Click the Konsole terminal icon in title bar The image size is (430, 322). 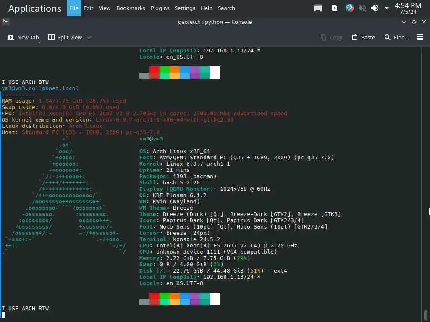point(5,22)
